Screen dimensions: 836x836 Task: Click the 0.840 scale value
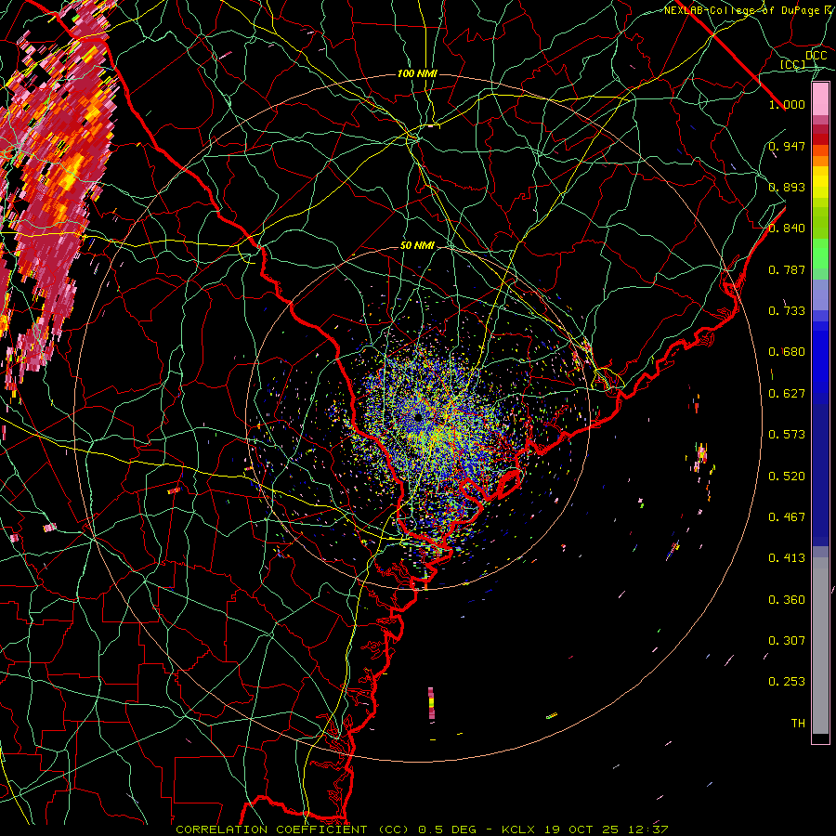coord(787,229)
